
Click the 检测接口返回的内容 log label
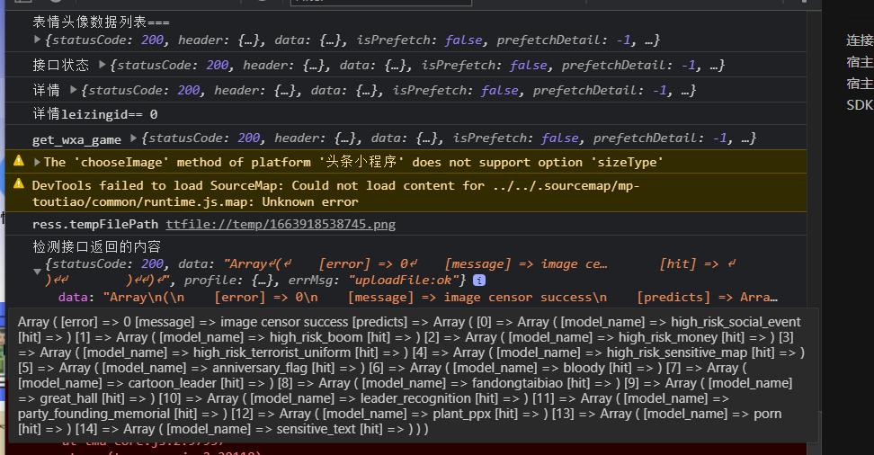click(x=97, y=246)
